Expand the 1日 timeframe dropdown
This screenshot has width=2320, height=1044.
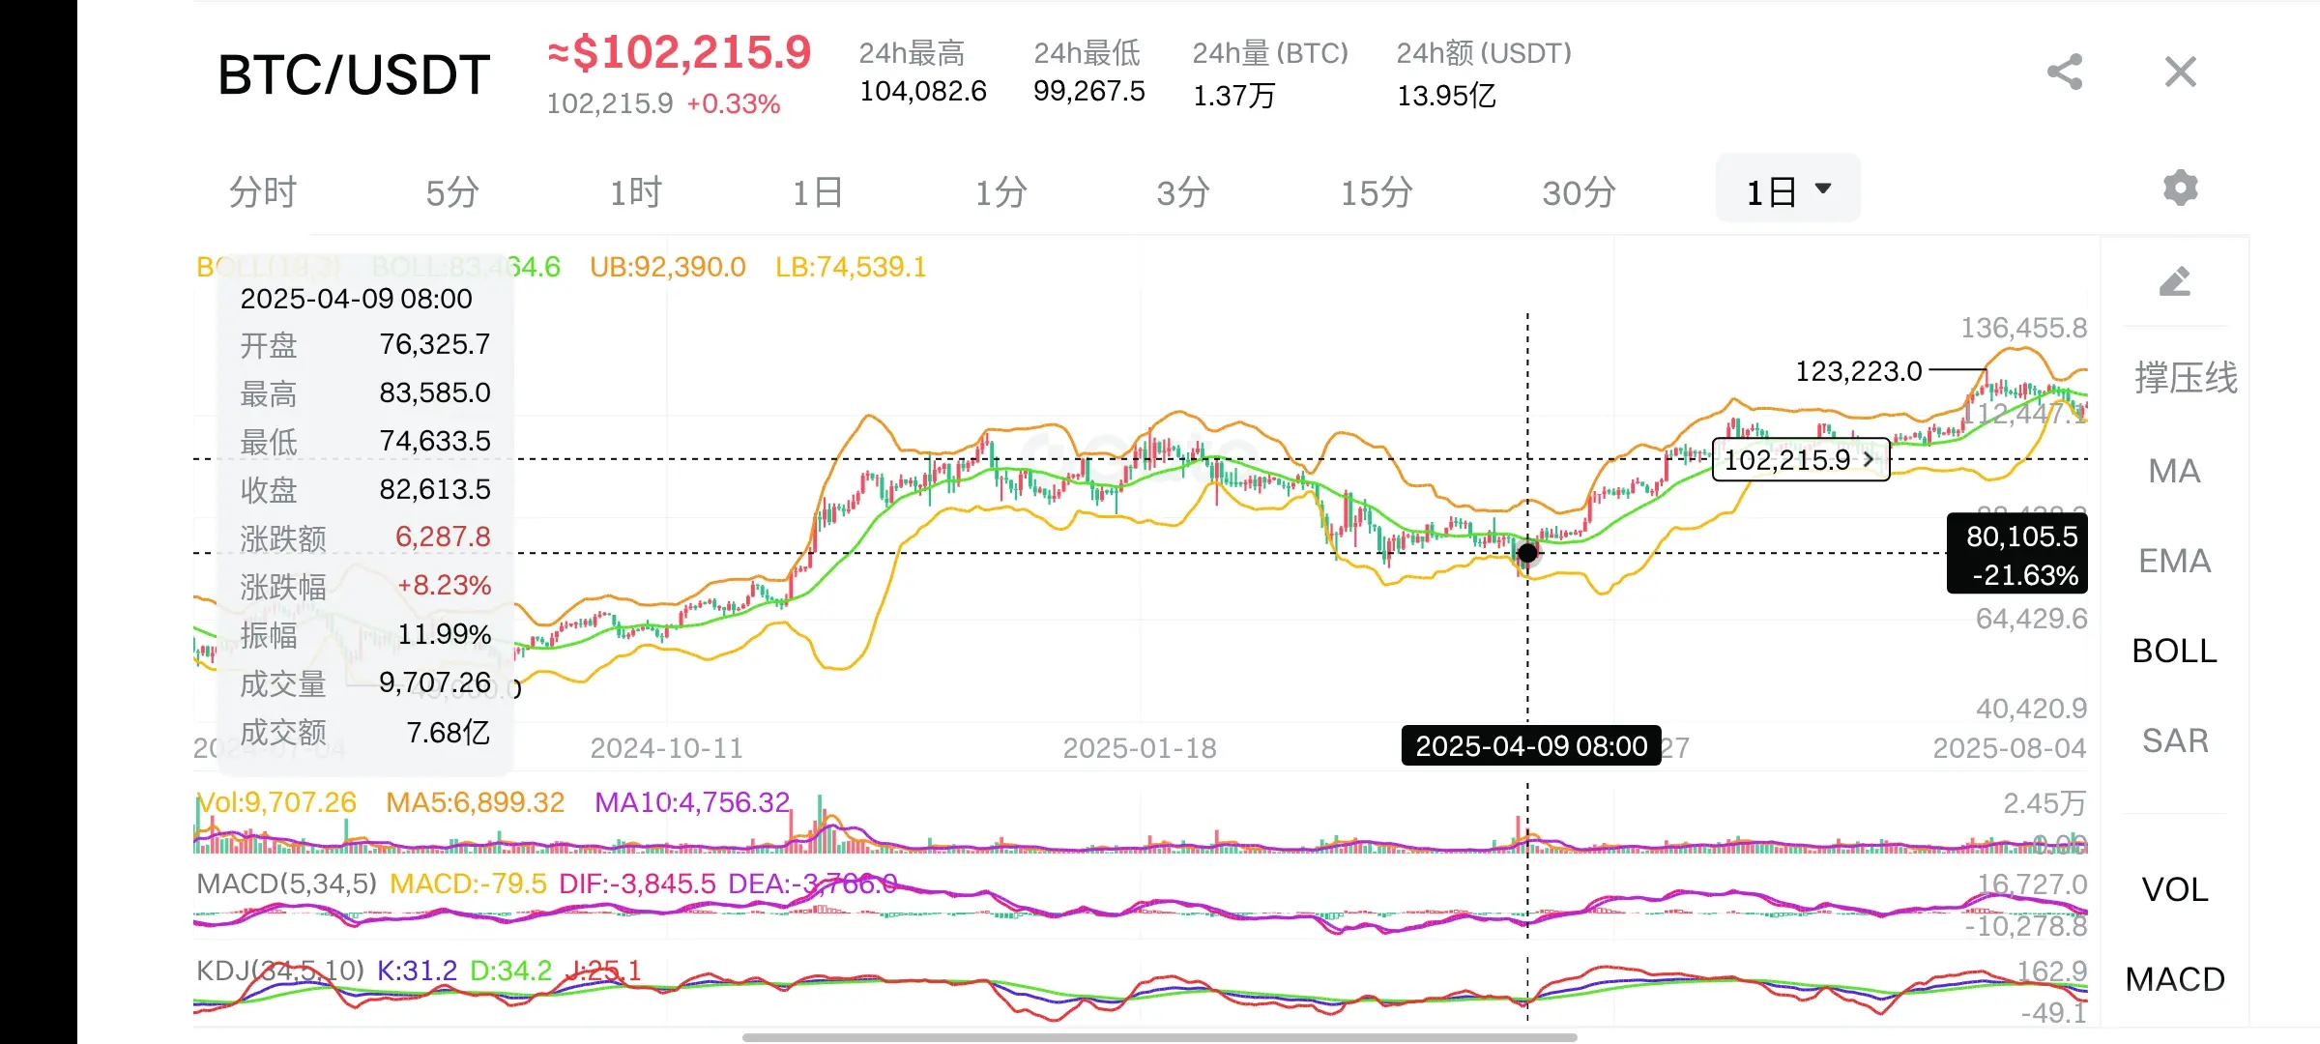tap(1787, 190)
